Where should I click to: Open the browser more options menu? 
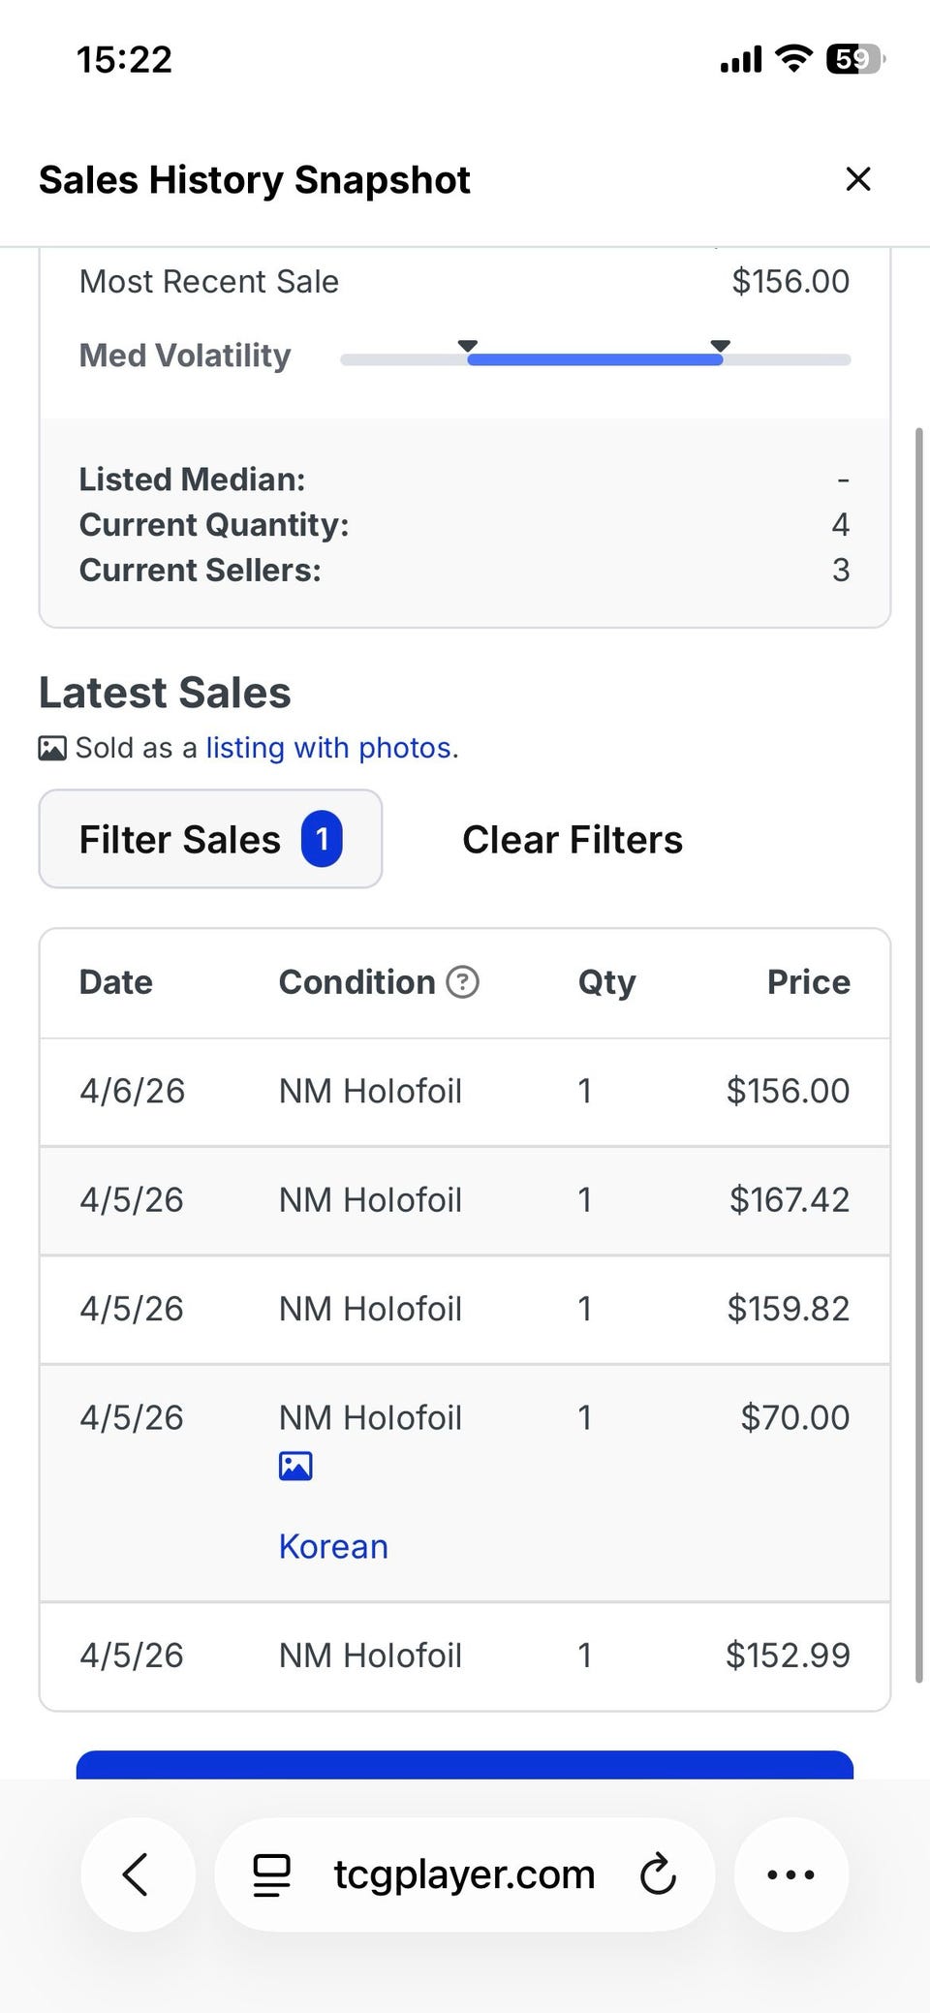pyautogui.click(x=790, y=1874)
